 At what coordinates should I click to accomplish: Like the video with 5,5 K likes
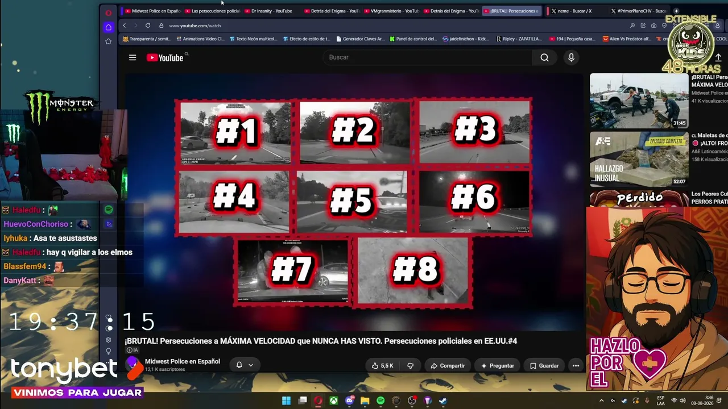click(382, 366)
